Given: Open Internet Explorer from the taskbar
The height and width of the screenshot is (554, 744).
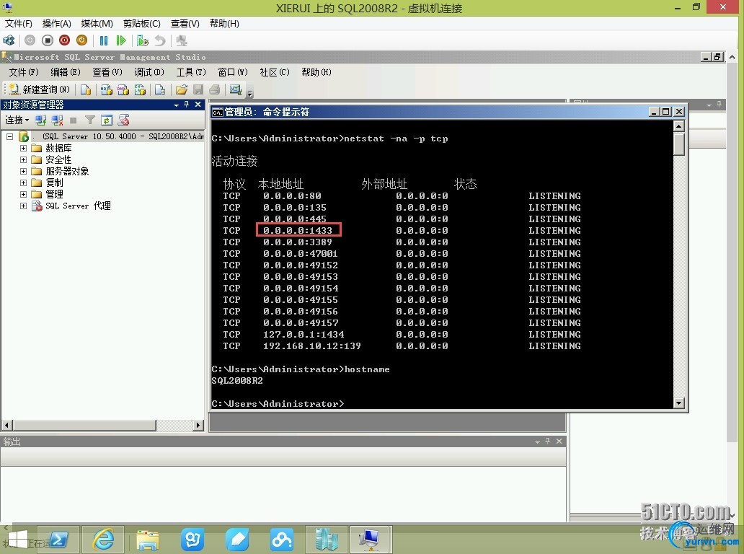Looking at the screenshot, I should tap(103, 539).
